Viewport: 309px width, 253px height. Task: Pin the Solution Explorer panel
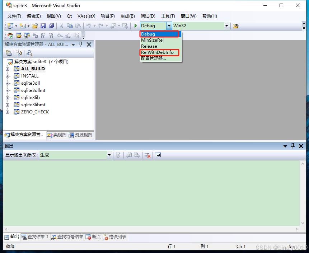pyautogui.click(x=81, y=44)
